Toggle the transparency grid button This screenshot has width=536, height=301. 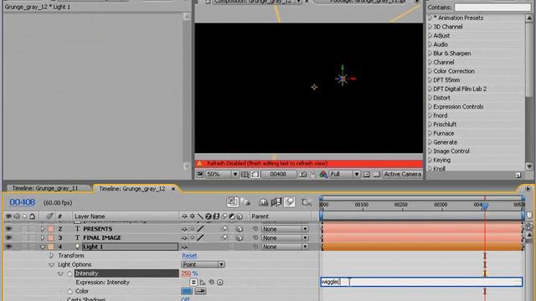pyautogui.click(x=376, y=175)
